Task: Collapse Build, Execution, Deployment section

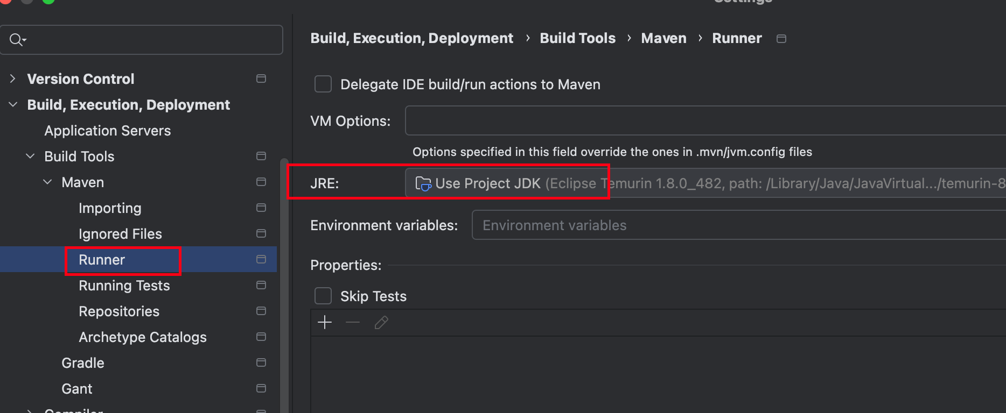Action: coord(13,104)
